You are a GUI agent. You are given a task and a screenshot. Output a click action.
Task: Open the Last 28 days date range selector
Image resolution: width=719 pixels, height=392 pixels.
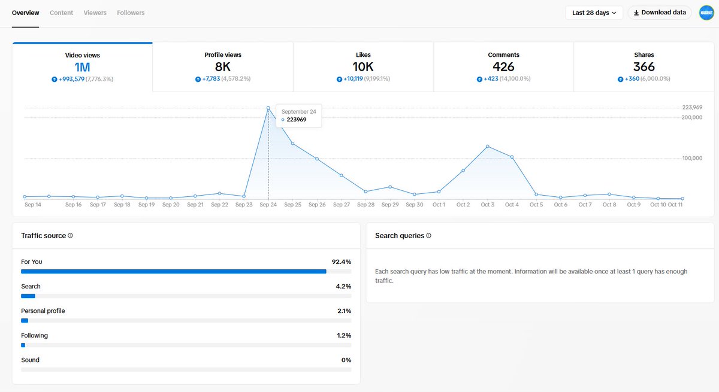click(x=594, y=12)
